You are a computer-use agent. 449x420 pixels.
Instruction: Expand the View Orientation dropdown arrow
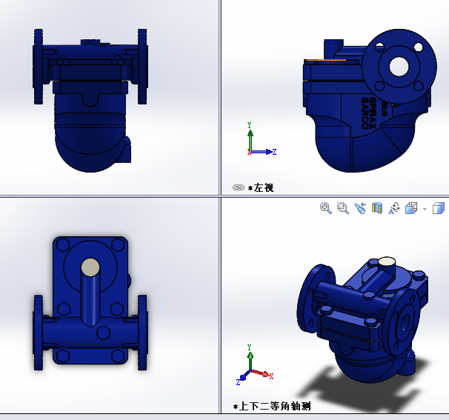click(x=425, y=210)
